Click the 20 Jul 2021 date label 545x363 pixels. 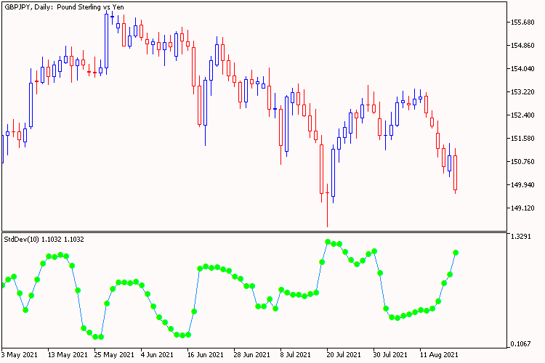[344, 355]
